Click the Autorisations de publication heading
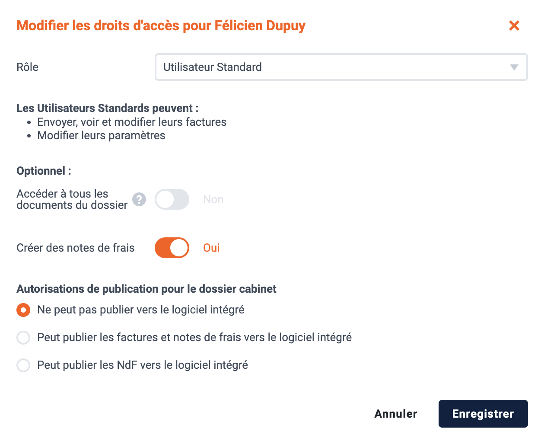The image size is (541, 441). [146, 289]
